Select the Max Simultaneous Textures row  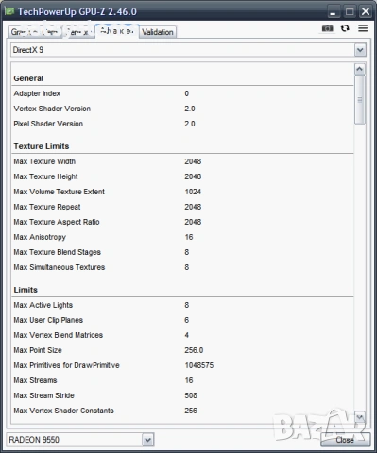tap(182, 267)
